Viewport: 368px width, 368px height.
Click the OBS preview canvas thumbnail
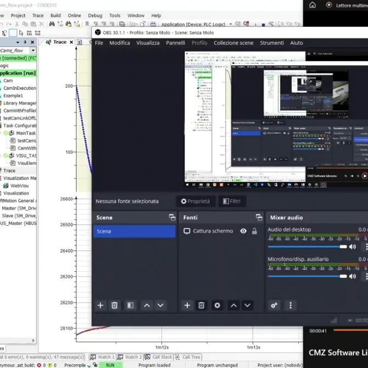pos(276,120)
